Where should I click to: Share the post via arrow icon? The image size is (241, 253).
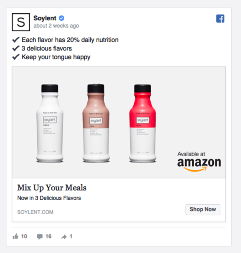tap(64, 237)
